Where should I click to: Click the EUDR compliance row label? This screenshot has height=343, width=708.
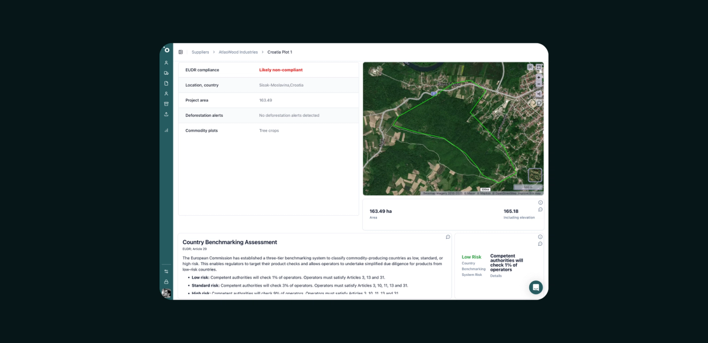202,70
